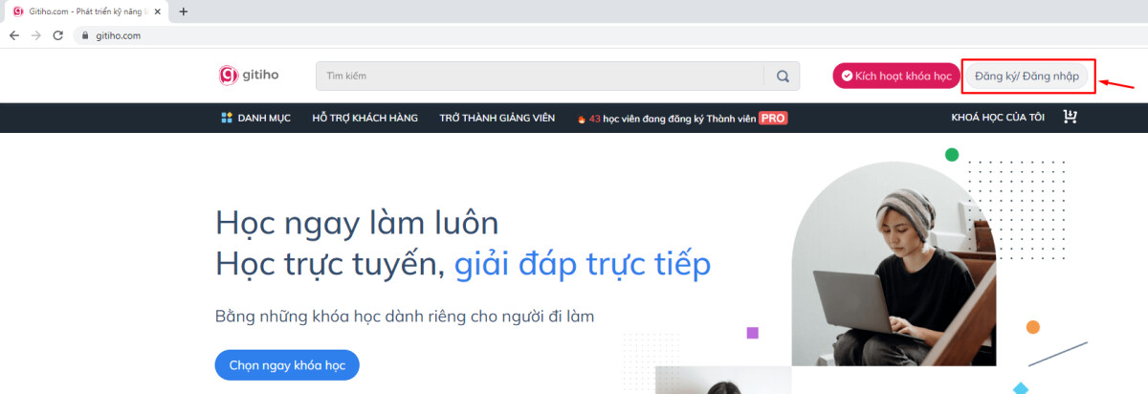Open a new browser tab
This screenshot has height=394, width=1148.
point(184,11)
